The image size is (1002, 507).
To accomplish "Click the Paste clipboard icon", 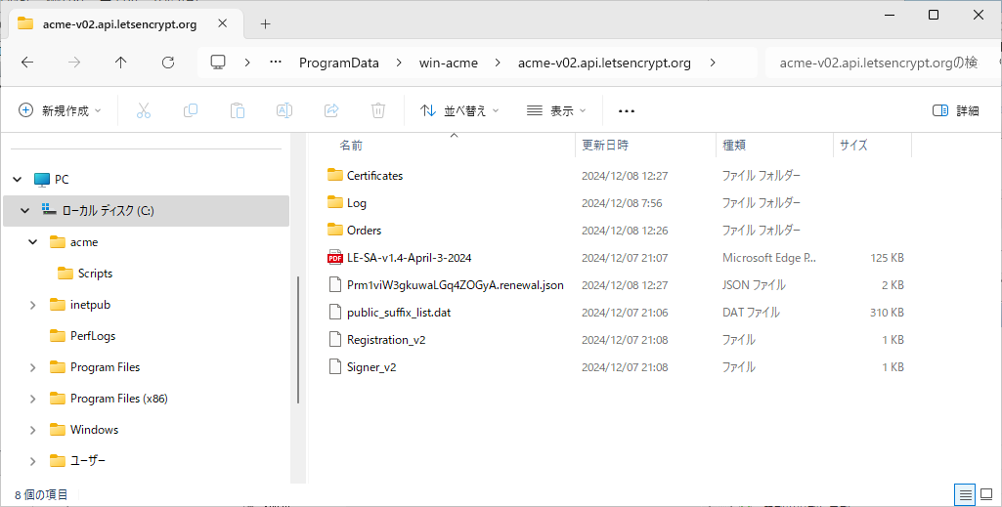I will (x=238, y=110).
